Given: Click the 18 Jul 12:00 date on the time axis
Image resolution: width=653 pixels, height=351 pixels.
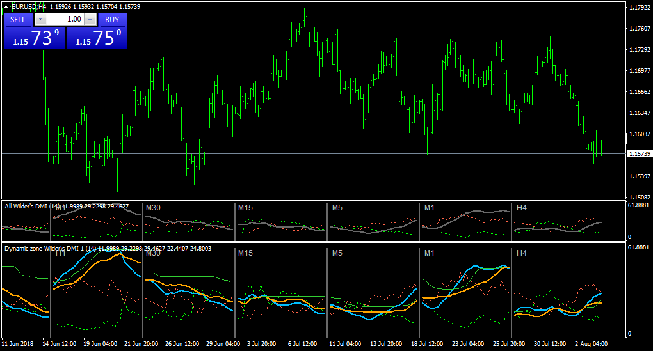Looking at the screenshot, I should pos(427,344).
